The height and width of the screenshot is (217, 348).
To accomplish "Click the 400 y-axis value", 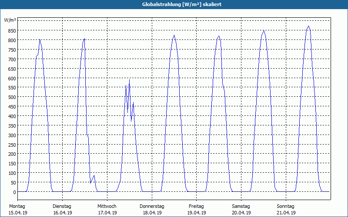I will coord(12,116).
